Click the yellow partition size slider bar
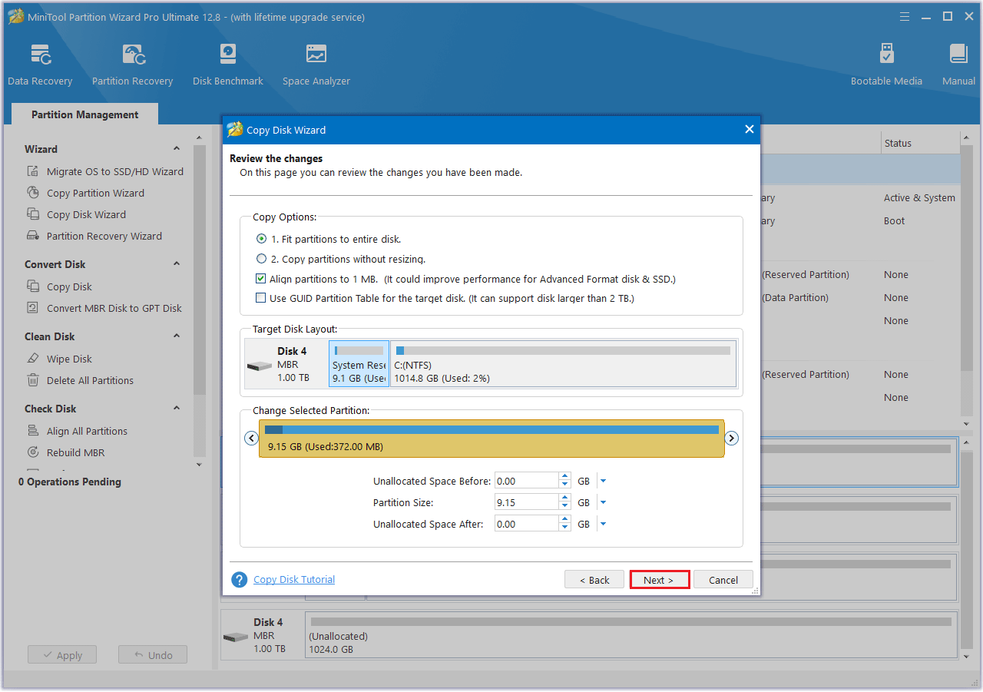Screen dimensions: 983x692 pyautogui.click(x=491, y=439)
